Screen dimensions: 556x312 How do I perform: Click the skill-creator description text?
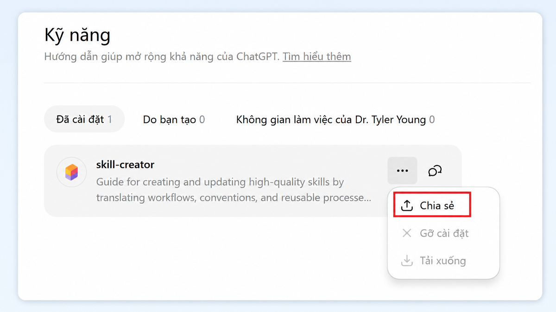pyautogui.click(x=234, y=190)
